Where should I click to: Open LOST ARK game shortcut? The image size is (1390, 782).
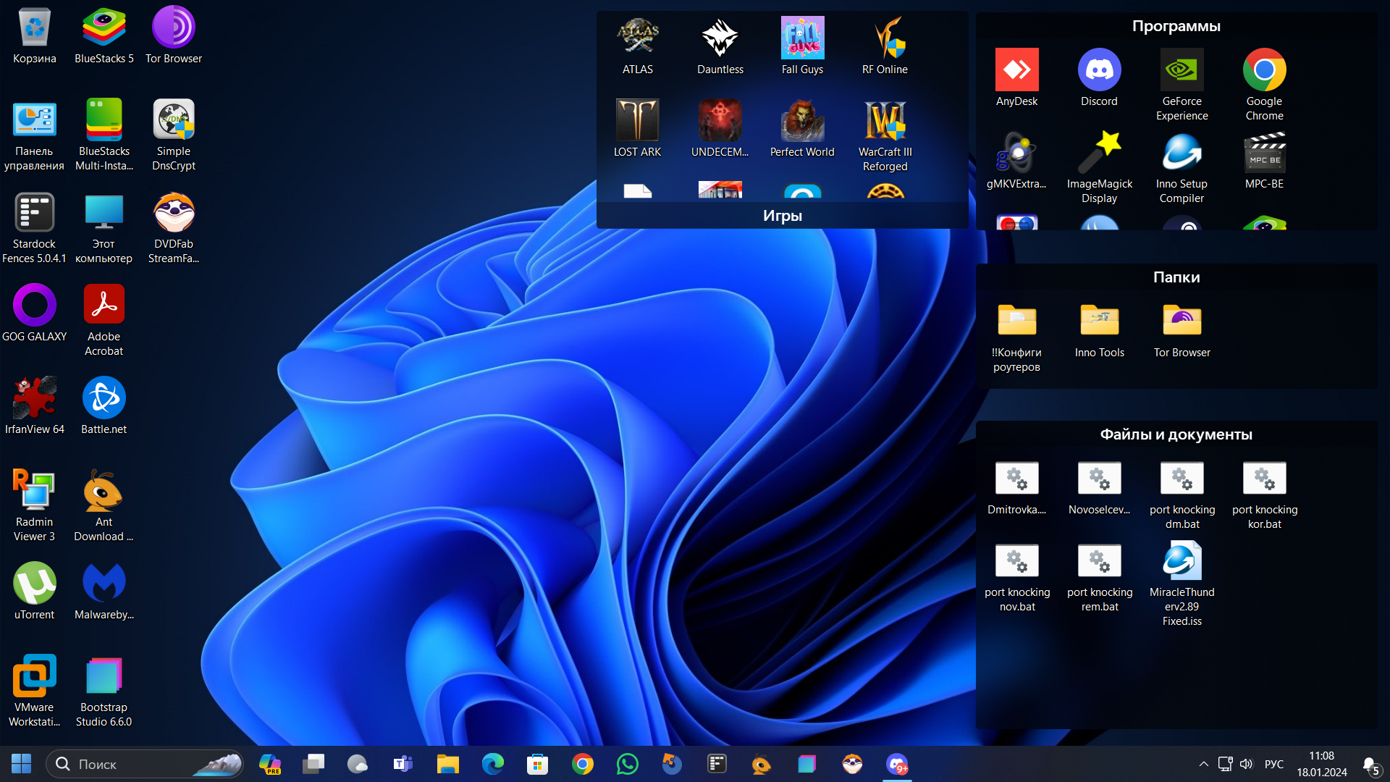tap(637, 121)
